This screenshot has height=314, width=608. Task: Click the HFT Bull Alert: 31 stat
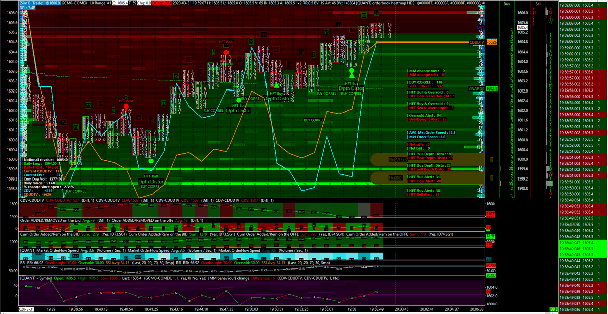[425, 176]
